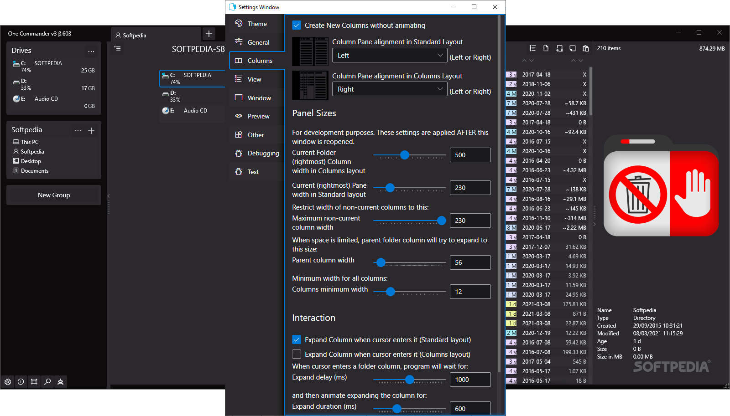Viewport: 730px width, 416px height.
Task: Collapse sidebar using left-edge chevron handle
Action: click(x=109, y=196)
